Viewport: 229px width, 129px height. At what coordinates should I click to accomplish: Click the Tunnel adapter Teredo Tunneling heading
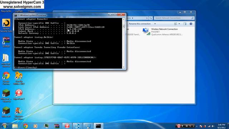(x=47, y=47)
